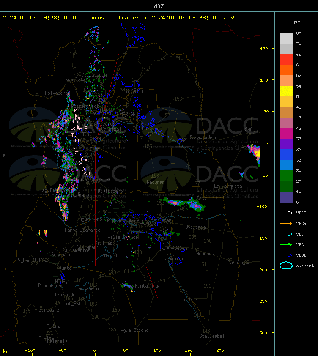Click the 'Sosneado' map label
The image size is (318, 356).
pos(61,255)
